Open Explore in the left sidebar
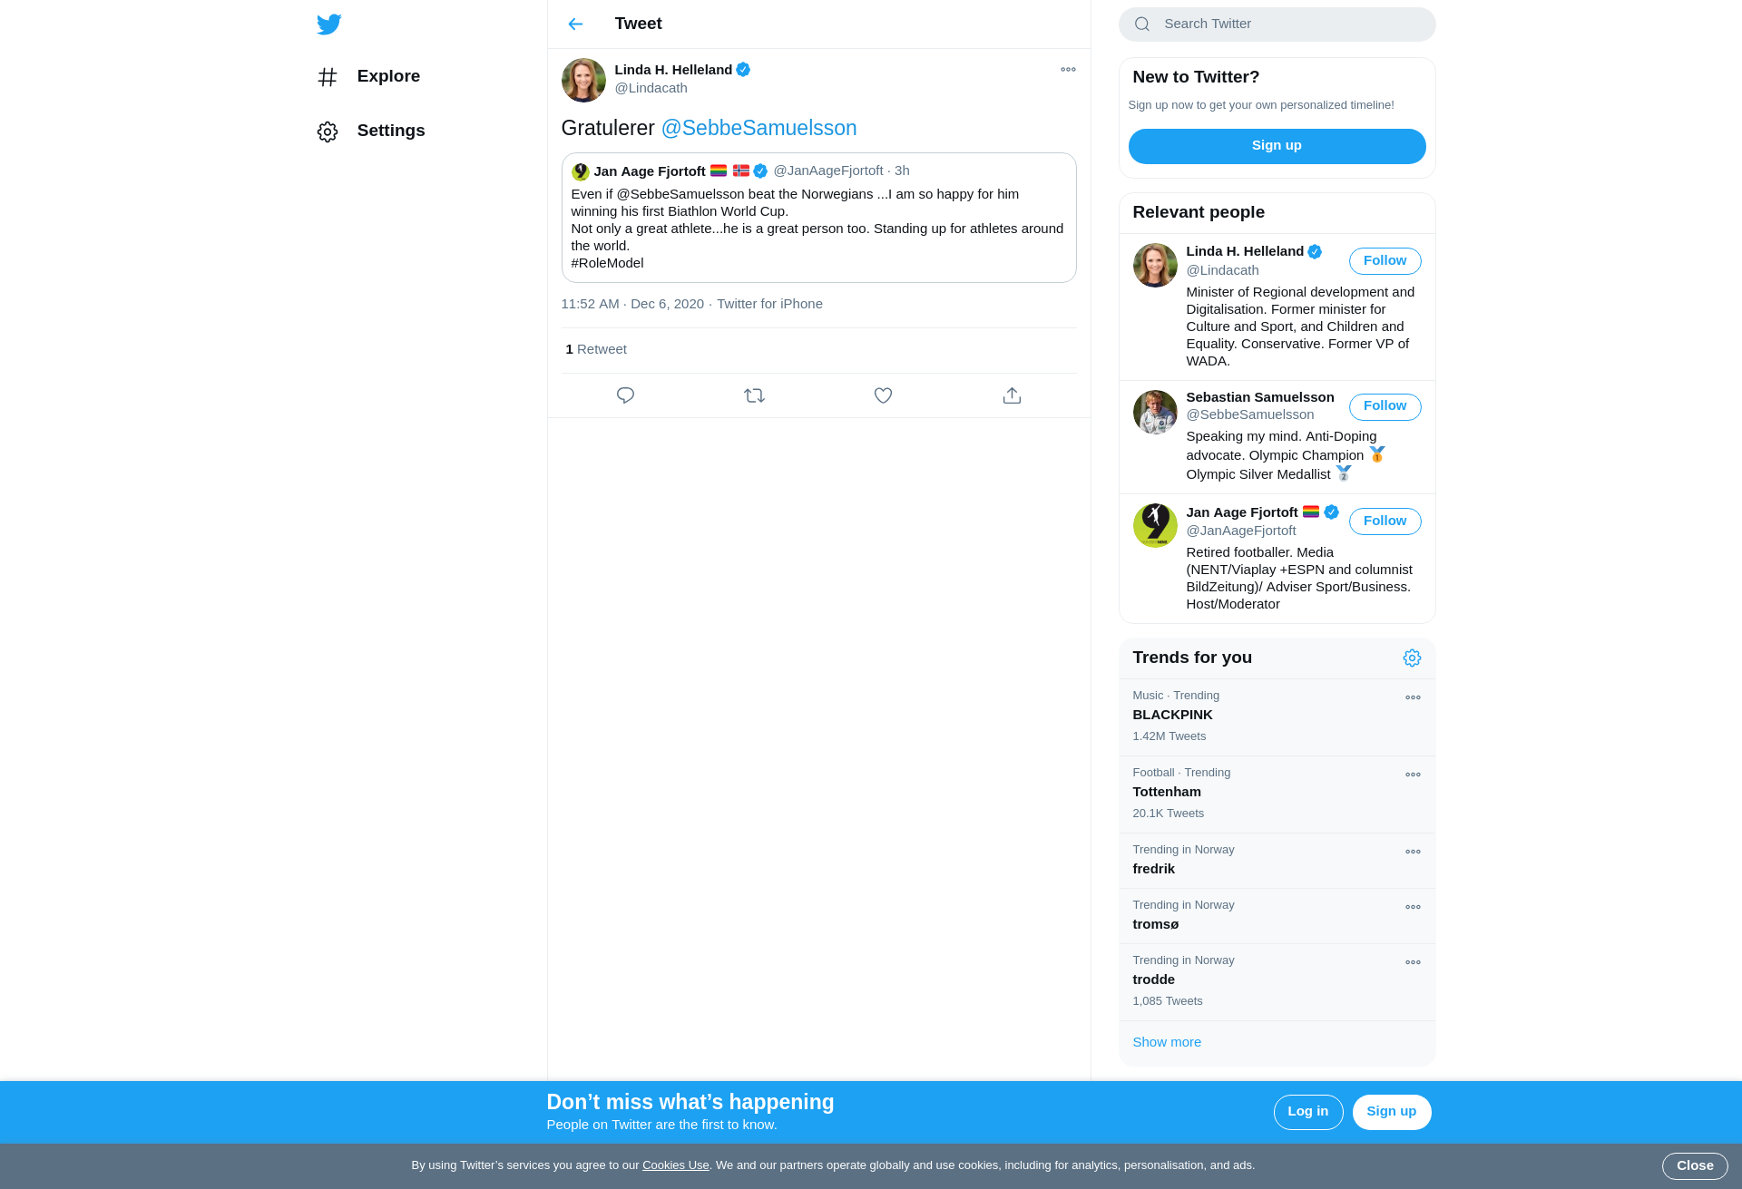1742x1189 pixels. [x=368, y=77]
